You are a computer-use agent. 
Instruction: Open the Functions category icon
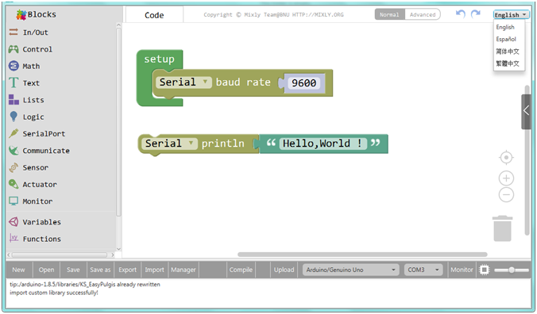pyautogui.click(x=14, y=238)
